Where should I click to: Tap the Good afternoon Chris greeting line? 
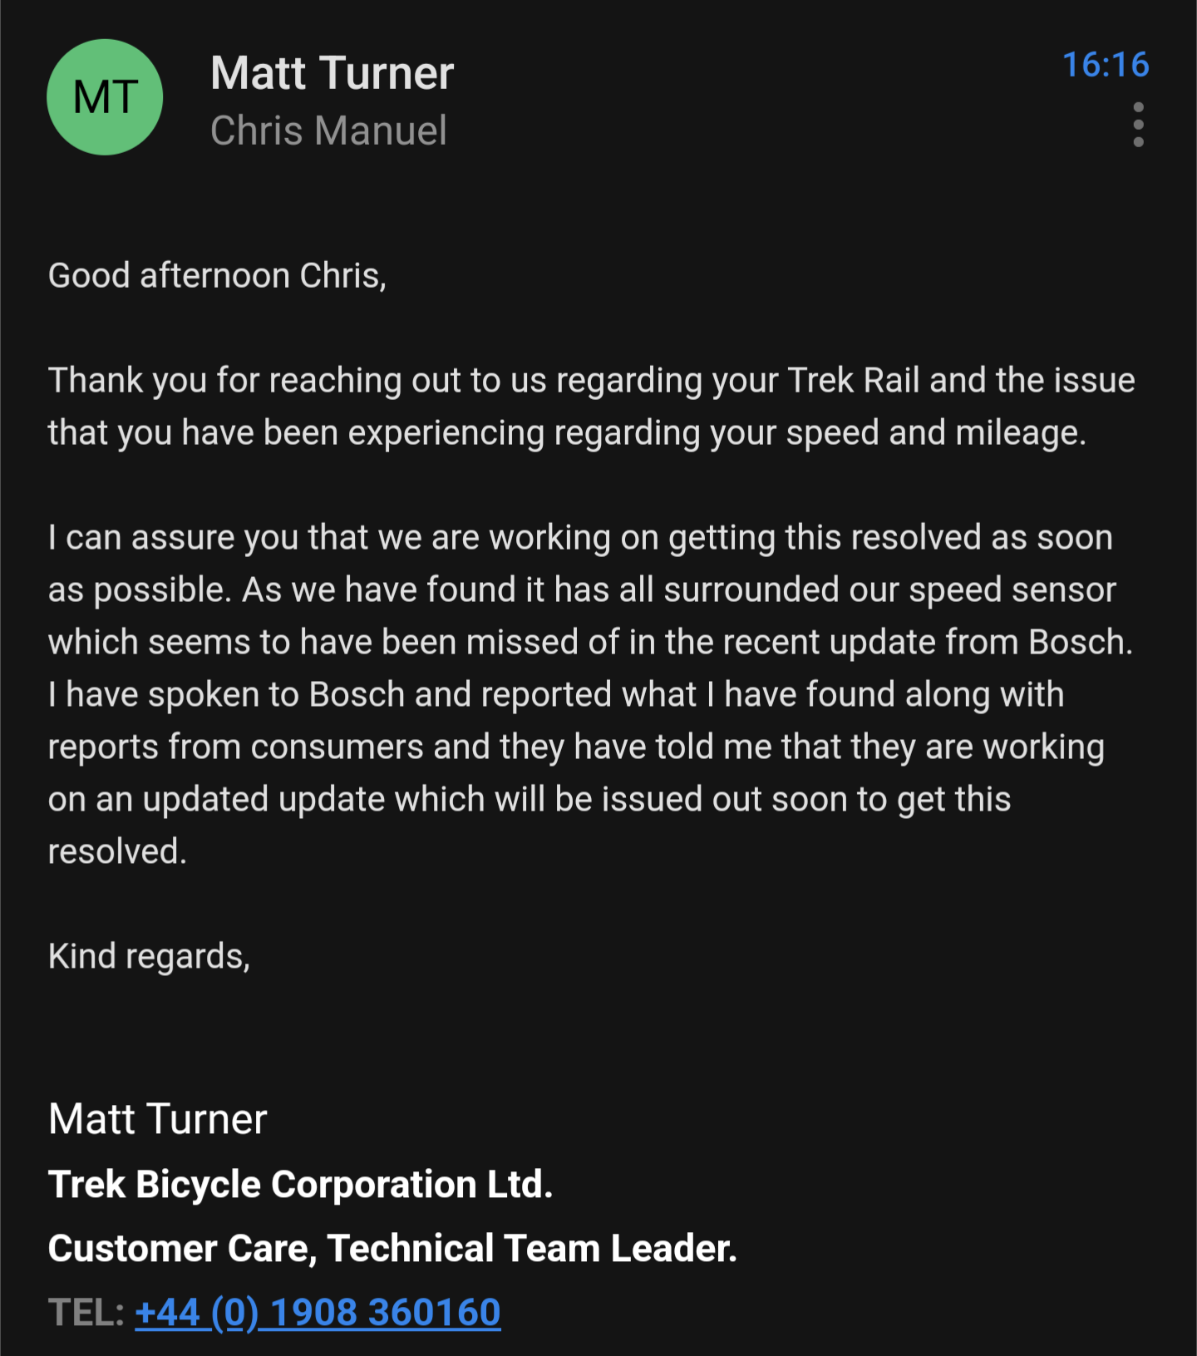218,276
